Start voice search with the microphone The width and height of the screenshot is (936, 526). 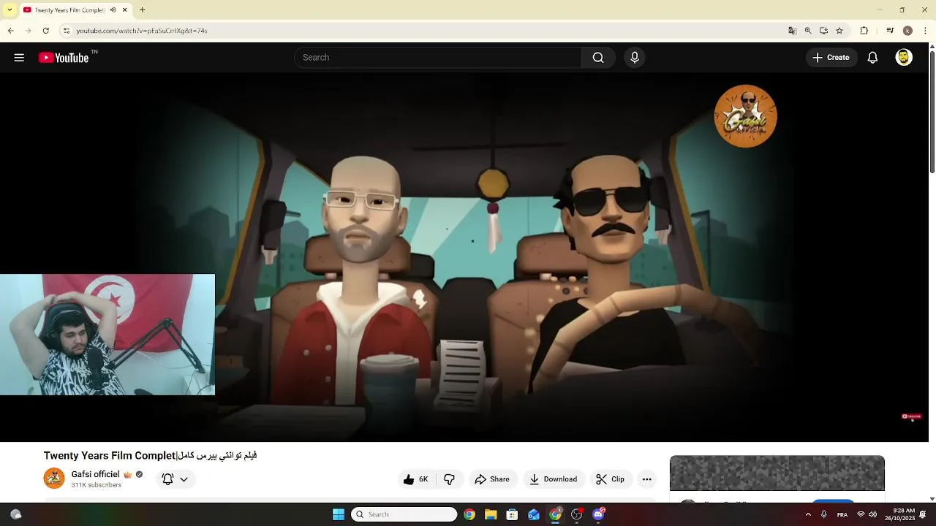[x=634, y=58]
